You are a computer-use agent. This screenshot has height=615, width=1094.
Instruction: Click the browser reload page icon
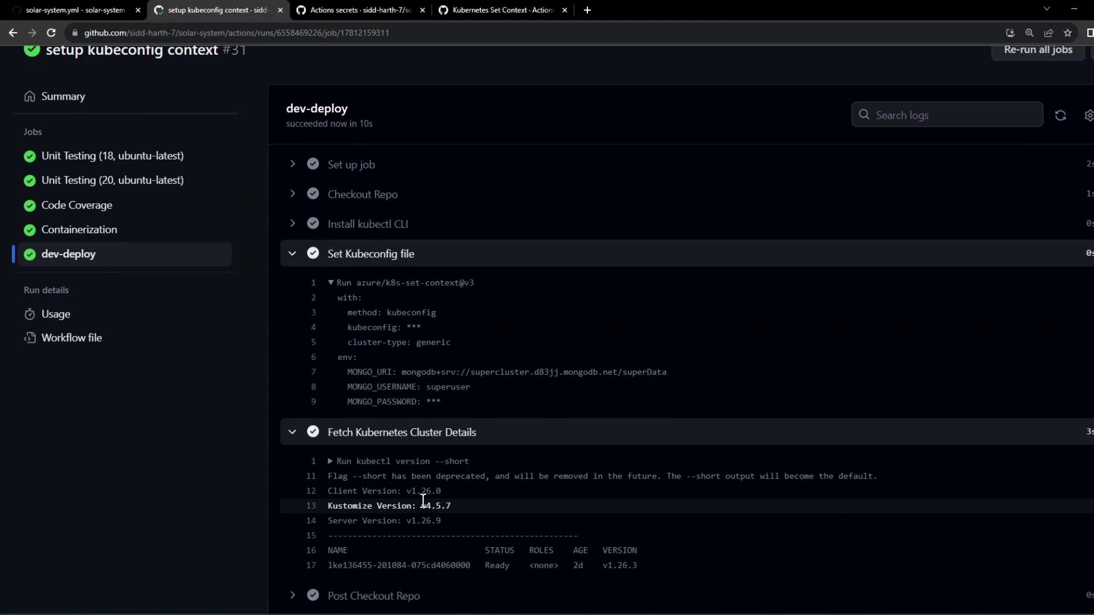[51, 33]
